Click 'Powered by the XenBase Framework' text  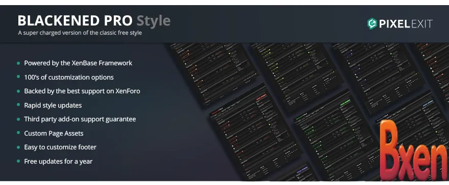click(x=78, y=63)
